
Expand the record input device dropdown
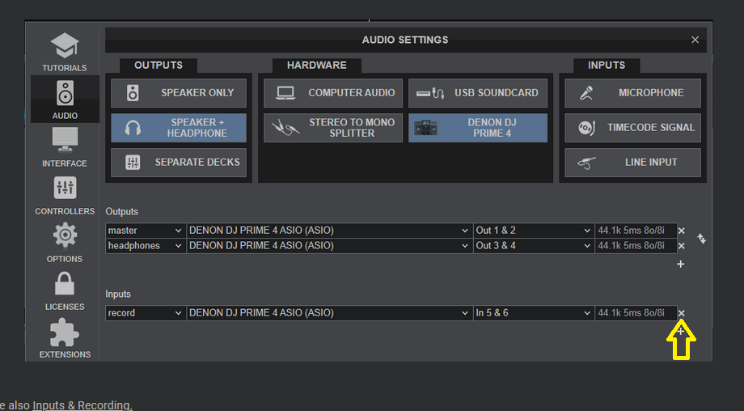click(329, 313)
